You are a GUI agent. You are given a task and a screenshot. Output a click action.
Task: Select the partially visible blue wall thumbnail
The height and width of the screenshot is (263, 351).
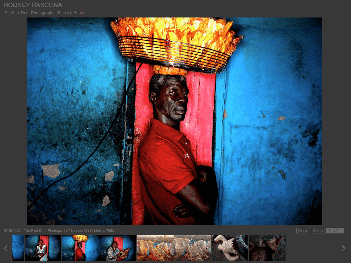click(x=18, y=248)
